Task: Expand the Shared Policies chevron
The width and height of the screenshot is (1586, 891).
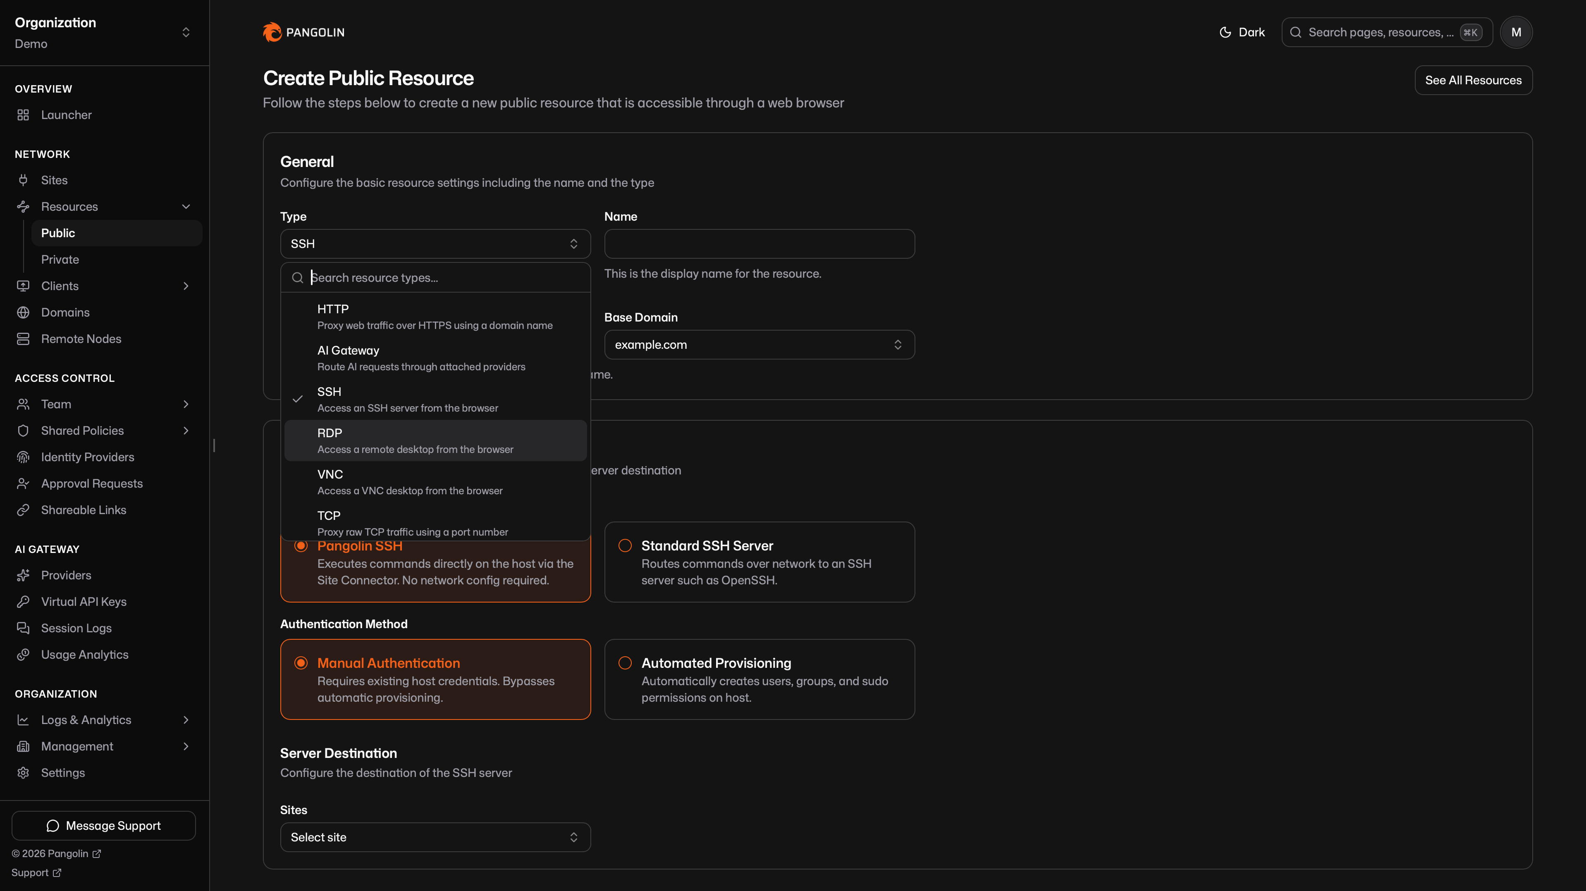Action: coord(186,431)
